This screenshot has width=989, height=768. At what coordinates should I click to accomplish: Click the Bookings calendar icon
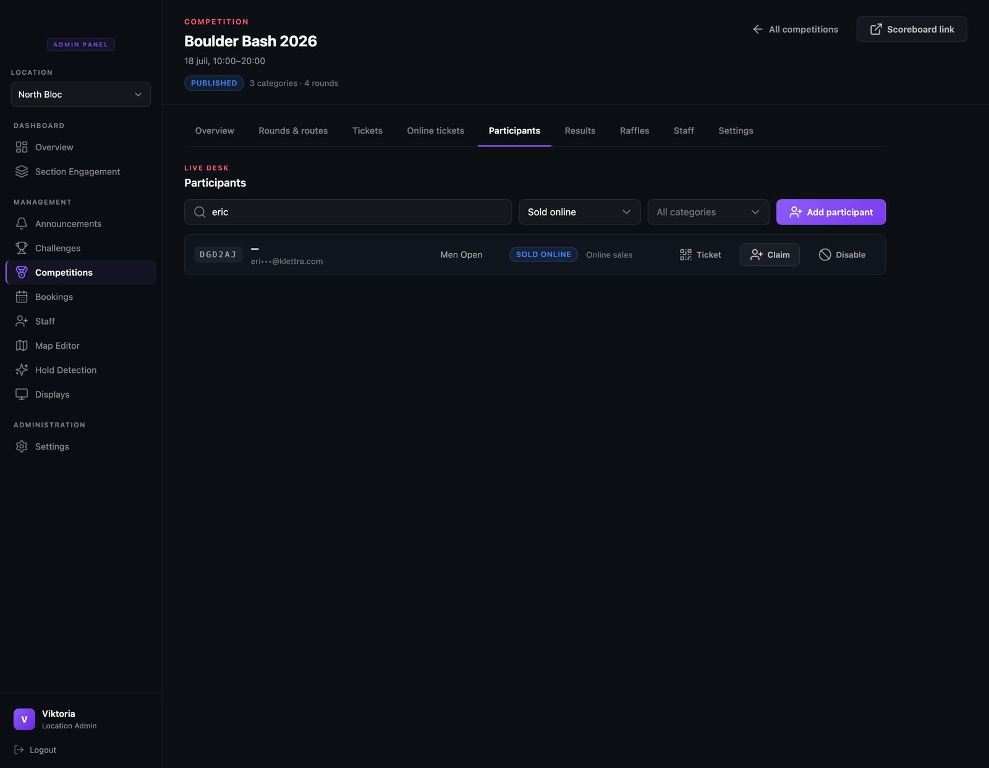point(22,297)
